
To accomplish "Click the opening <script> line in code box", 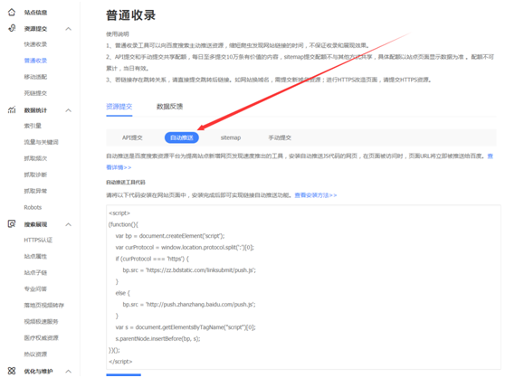I will (119, 213).
